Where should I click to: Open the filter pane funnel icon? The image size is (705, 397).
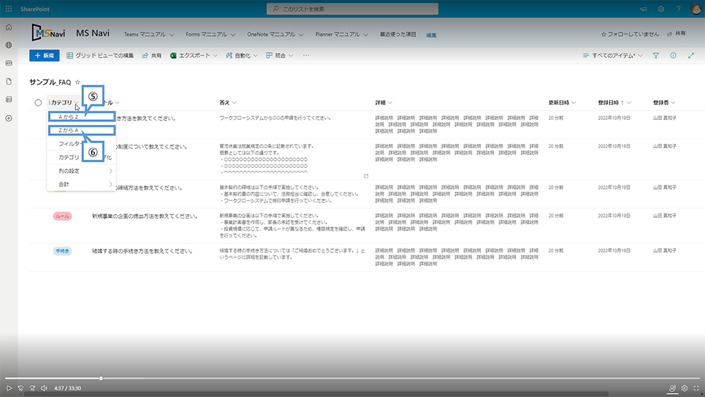656,56
